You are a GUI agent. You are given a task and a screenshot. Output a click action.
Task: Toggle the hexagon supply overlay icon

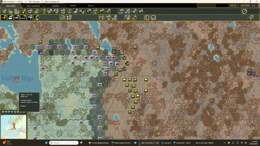pos(23,11)
